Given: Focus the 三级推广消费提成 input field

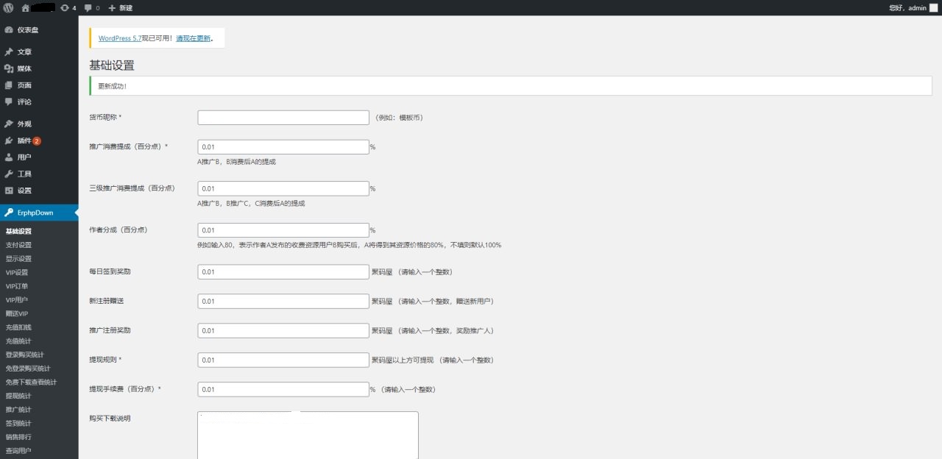Looking at the screenshot, I should [283, 189].
